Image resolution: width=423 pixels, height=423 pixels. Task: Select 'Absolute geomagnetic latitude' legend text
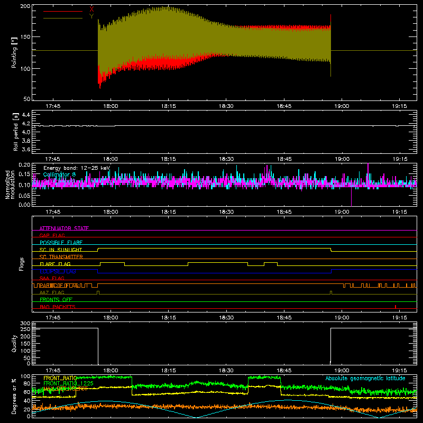coord(365,378)
